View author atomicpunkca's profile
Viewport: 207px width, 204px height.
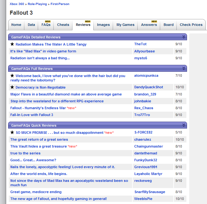point(146,75)
